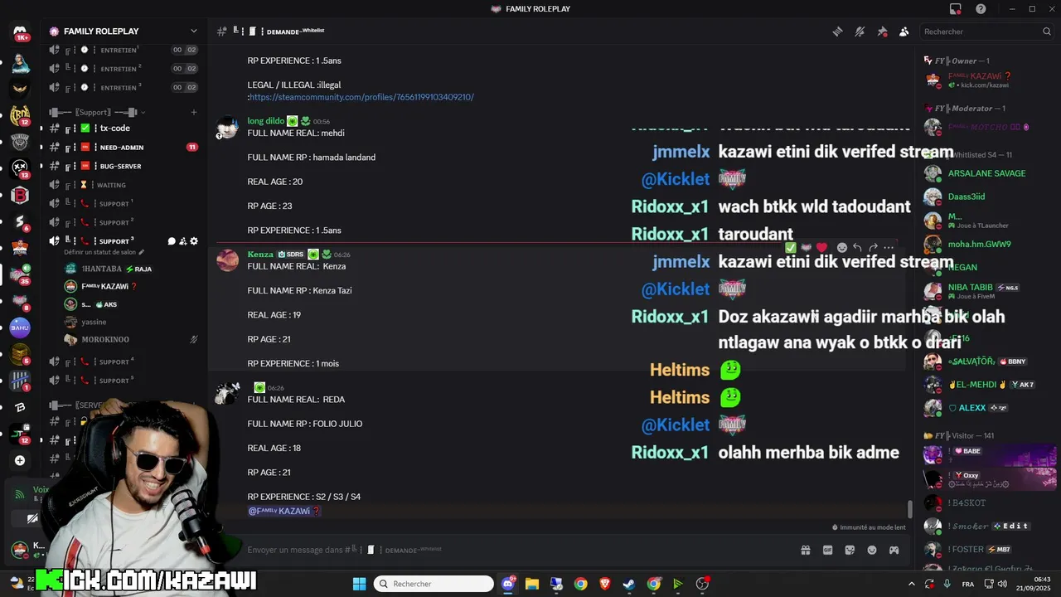1061x597 pixels.
Task: Open the Inbox icon in title bar
Action: [x=956, y=9]
